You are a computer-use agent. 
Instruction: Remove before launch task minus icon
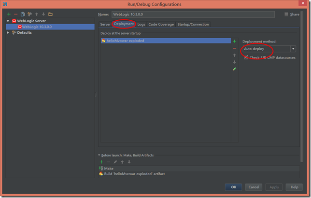pos(108,162)
